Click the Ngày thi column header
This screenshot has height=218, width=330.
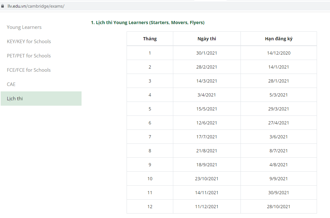[207, 39]
